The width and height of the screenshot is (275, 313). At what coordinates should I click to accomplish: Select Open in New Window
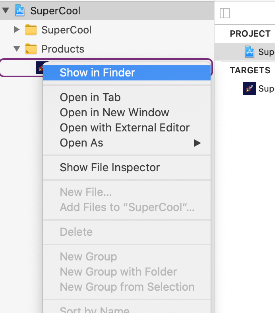pyautogui.click(x=114, y=112)
